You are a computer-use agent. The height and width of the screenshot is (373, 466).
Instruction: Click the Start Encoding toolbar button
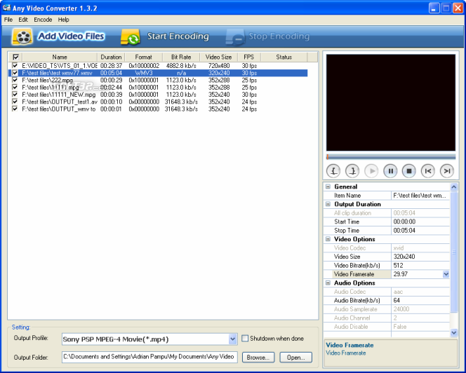coord(165,36)
